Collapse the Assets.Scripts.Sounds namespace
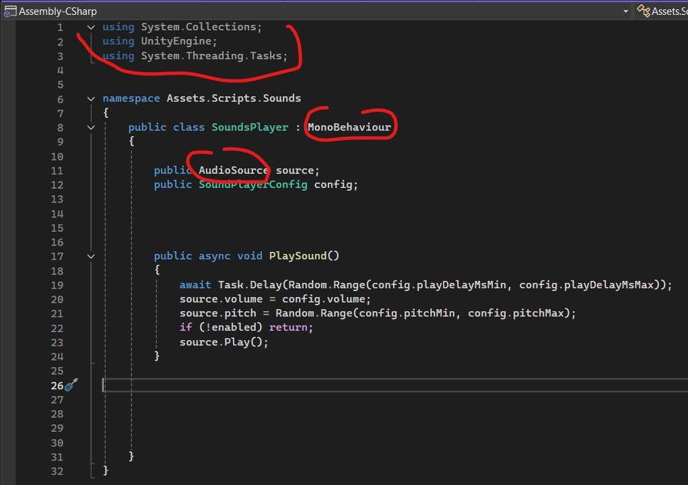Image resolution: width=688 pixels, height=485 pixels. pos(91,98)
